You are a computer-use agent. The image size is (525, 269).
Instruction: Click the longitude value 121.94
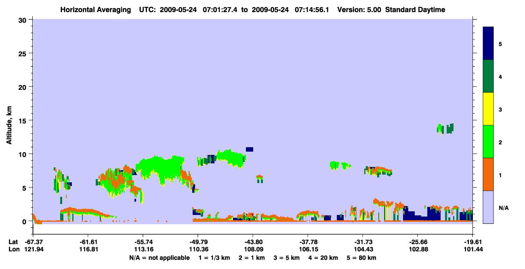pos(33,249)
